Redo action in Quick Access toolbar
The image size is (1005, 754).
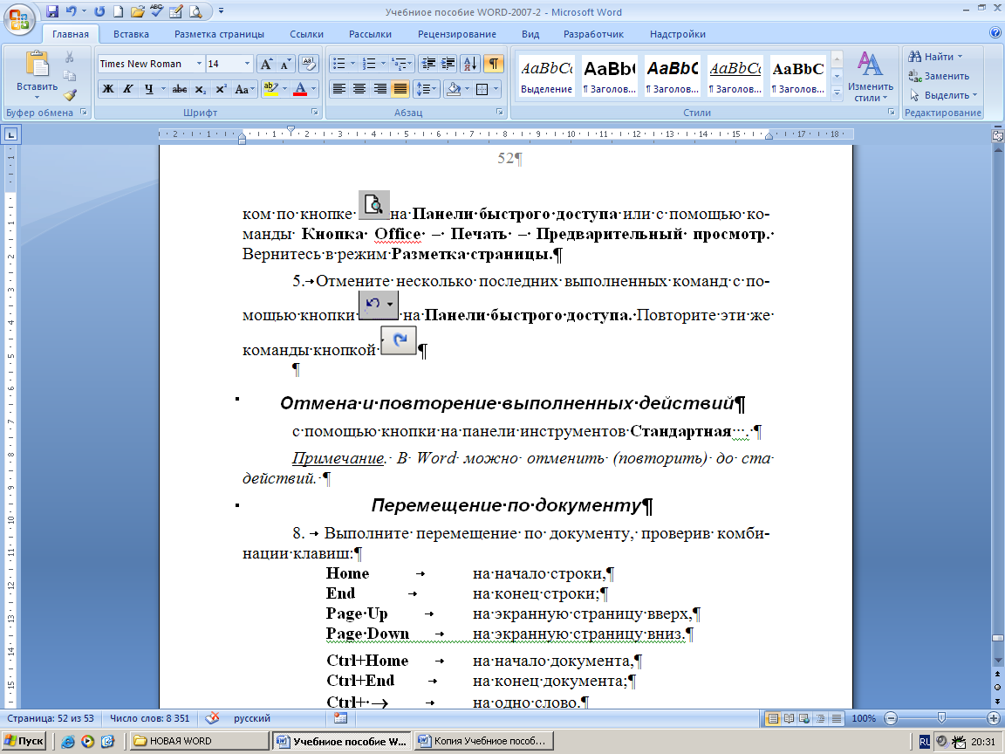pyautogui.click(x=99, y=11)
